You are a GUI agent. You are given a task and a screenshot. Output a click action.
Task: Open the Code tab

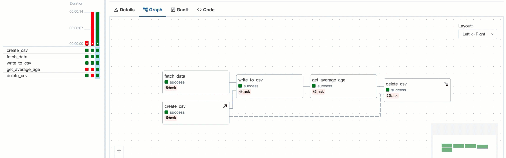pos(206,10)
